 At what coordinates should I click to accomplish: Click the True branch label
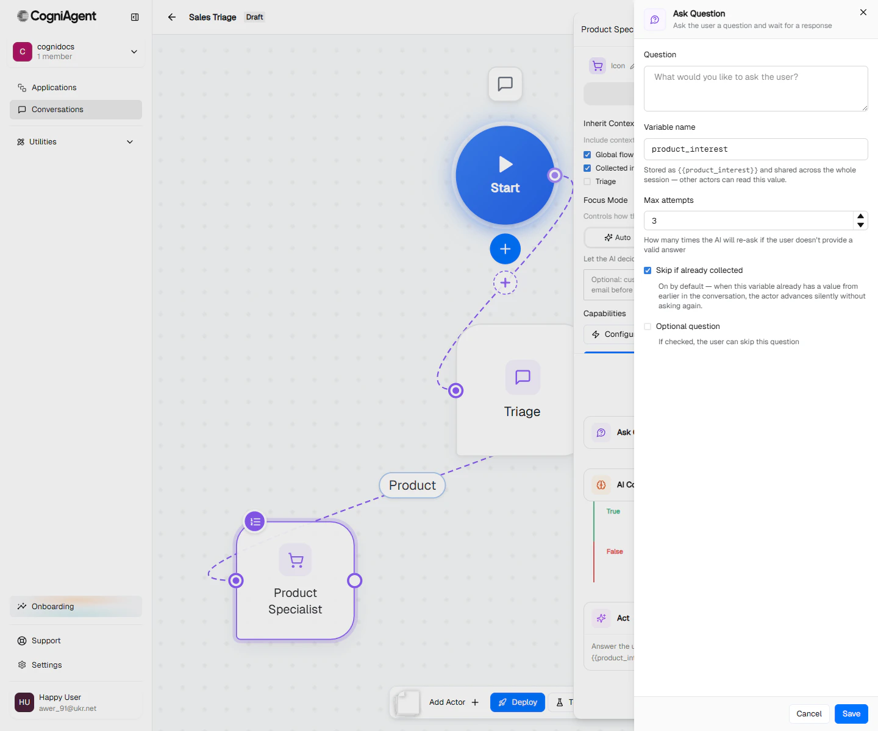coord(613,512)
